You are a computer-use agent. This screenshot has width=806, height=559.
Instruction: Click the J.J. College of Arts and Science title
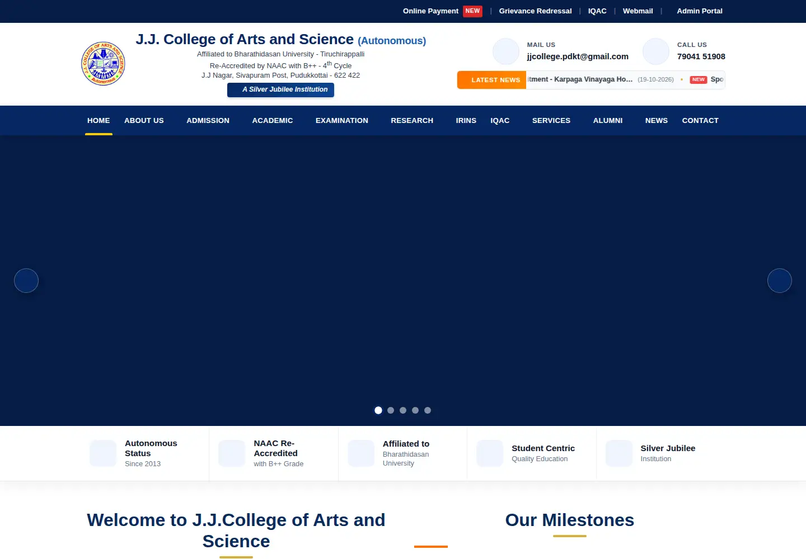[245, 39]
